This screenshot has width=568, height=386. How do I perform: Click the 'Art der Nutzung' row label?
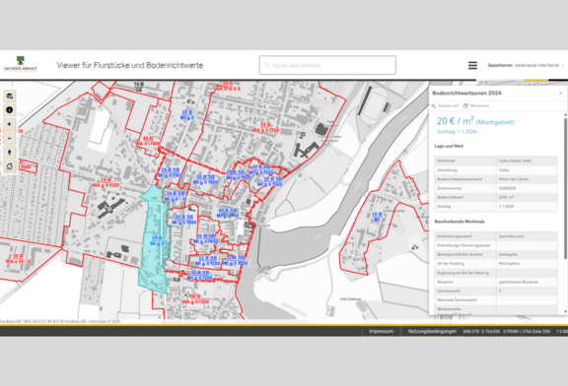point(451,263)
